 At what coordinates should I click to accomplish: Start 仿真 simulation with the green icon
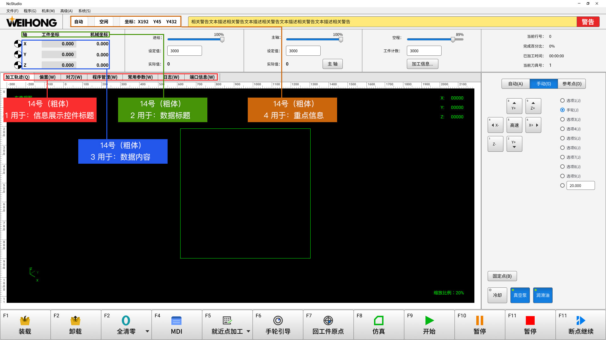379,320
